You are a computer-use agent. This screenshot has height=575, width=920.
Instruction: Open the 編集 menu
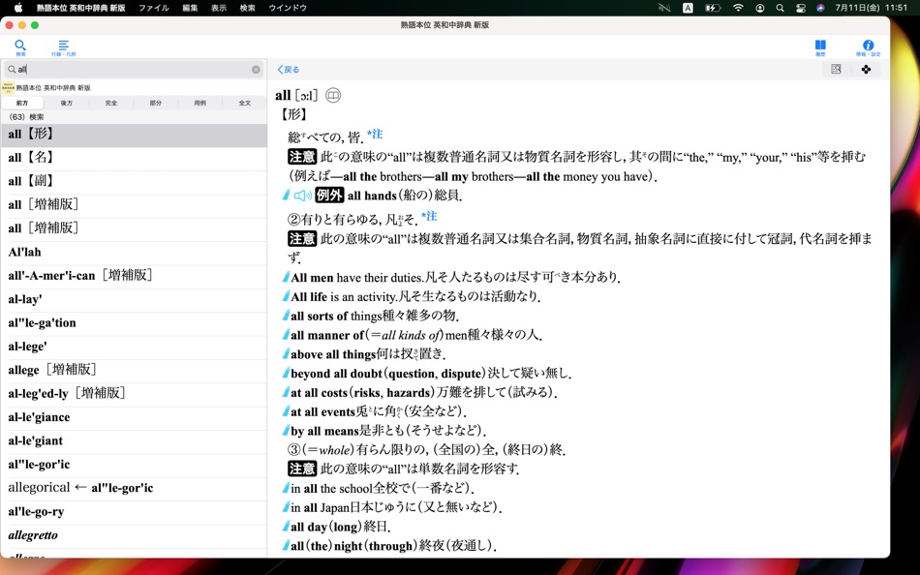(x=190, y=8)
